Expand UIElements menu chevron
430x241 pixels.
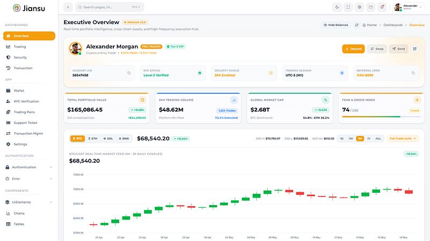[x=51, y=202]
